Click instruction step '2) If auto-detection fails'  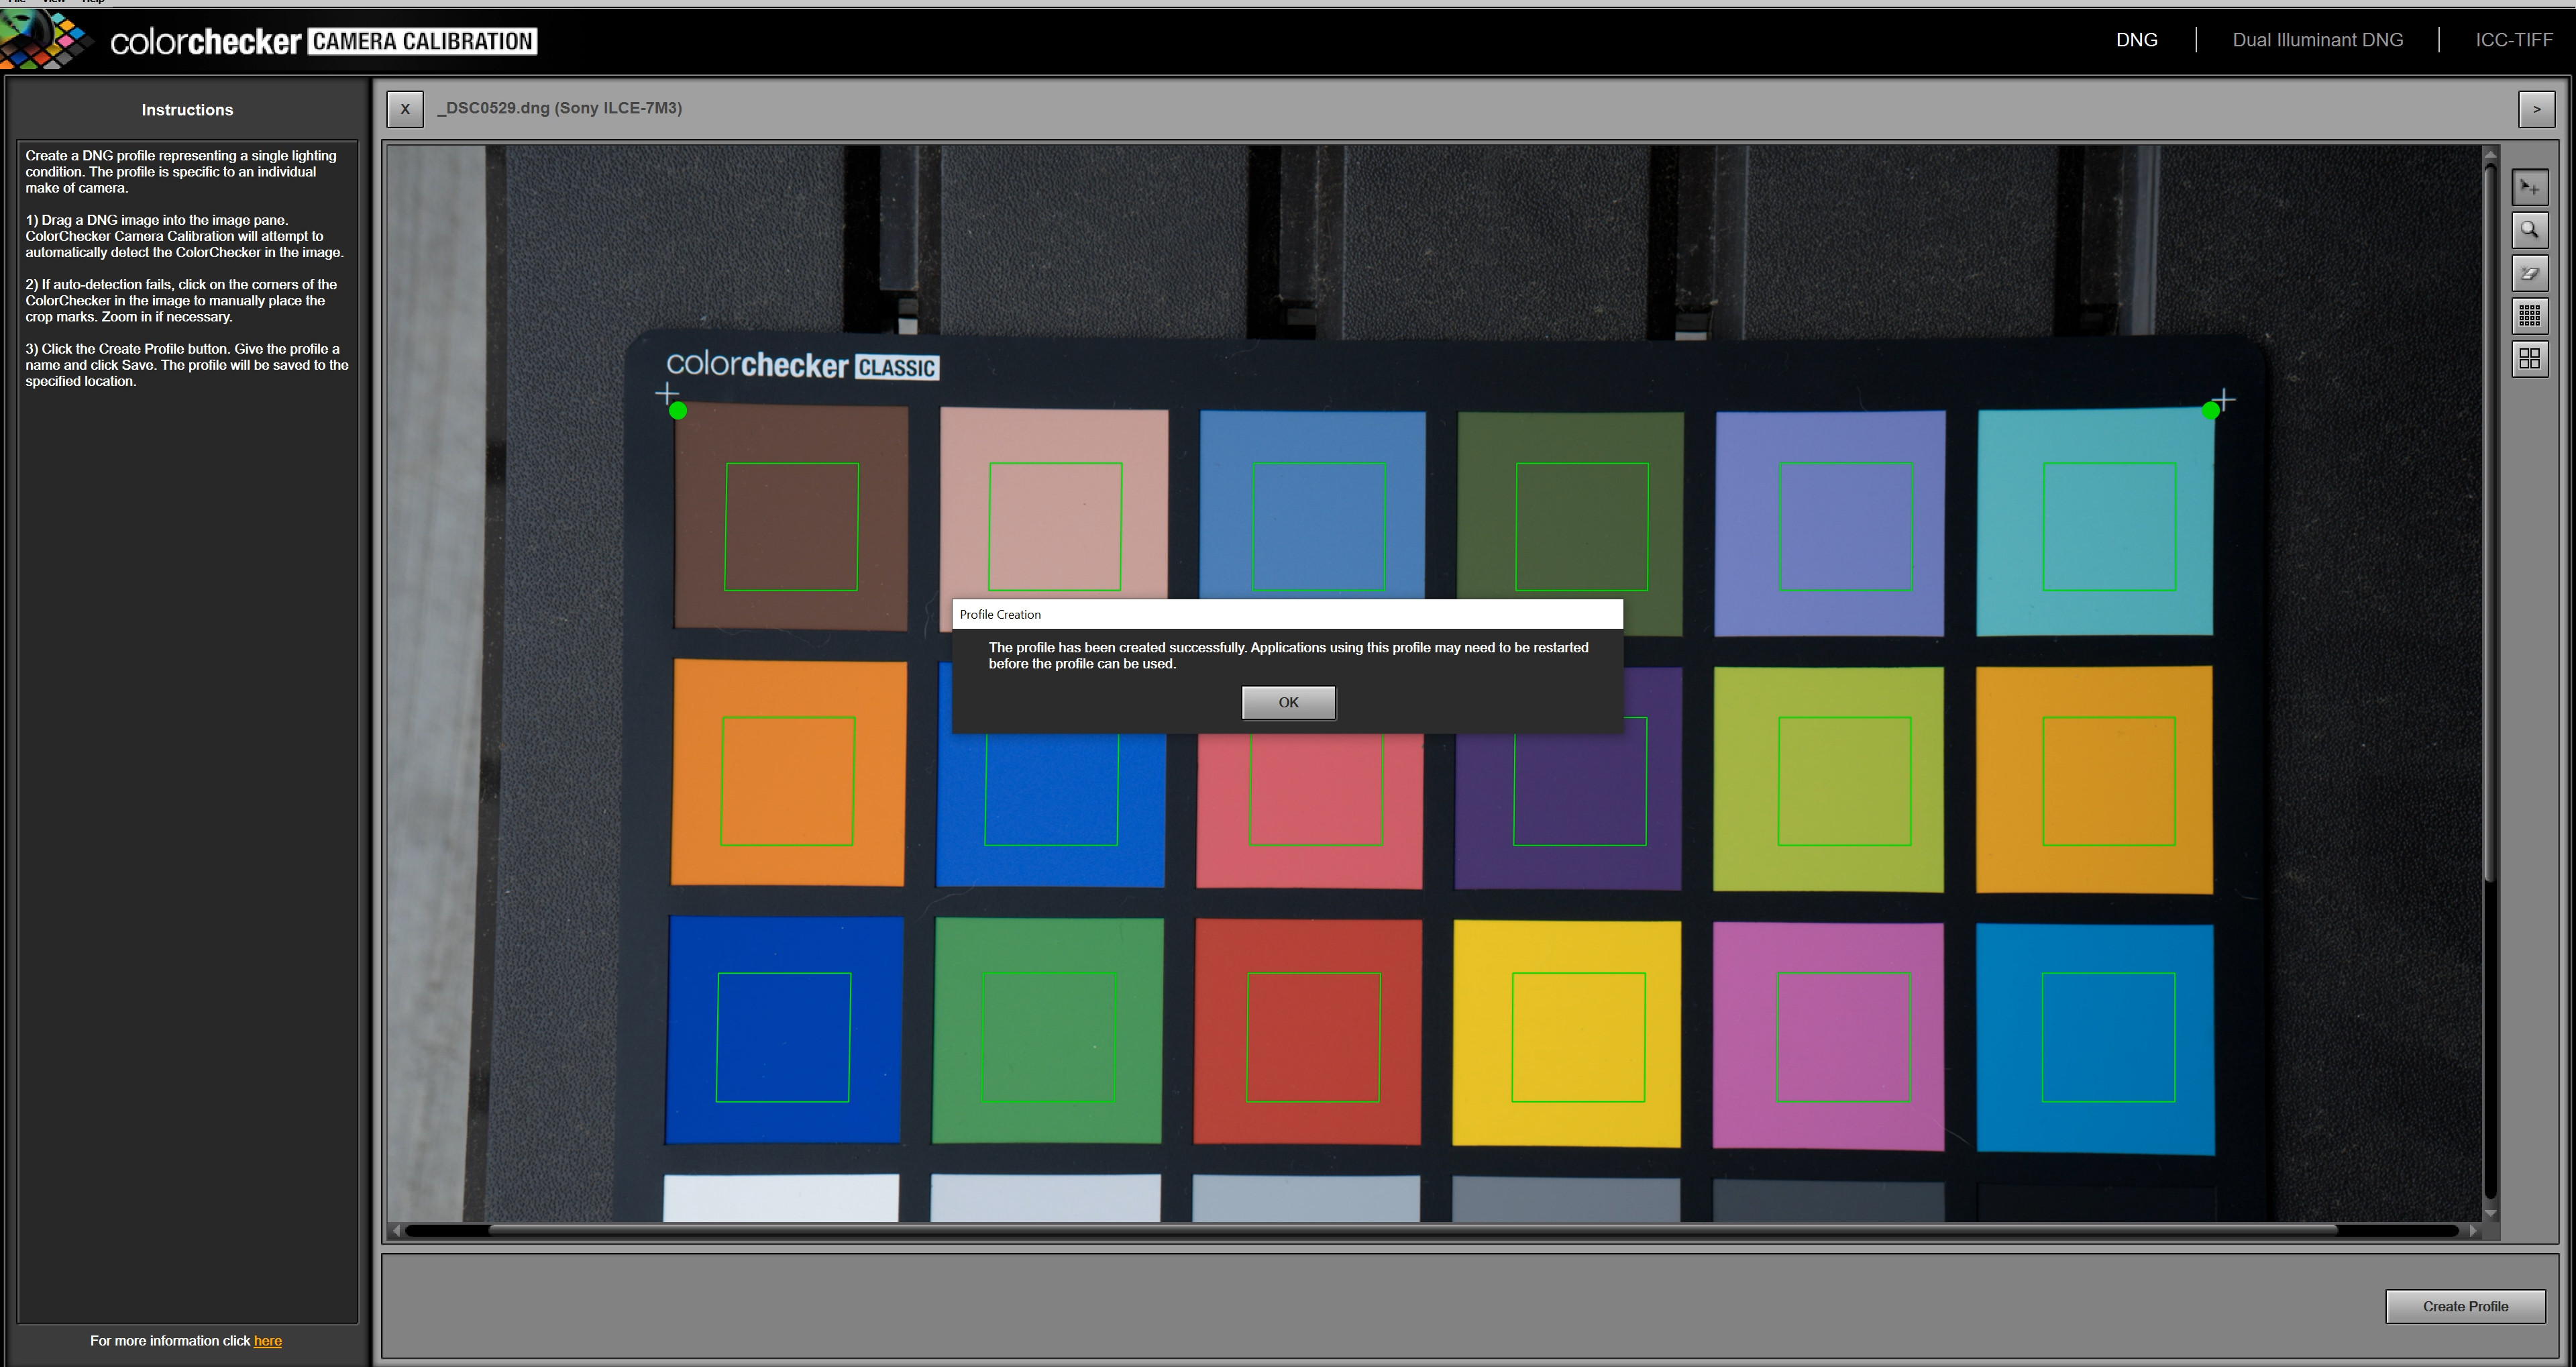coord(181,300)
